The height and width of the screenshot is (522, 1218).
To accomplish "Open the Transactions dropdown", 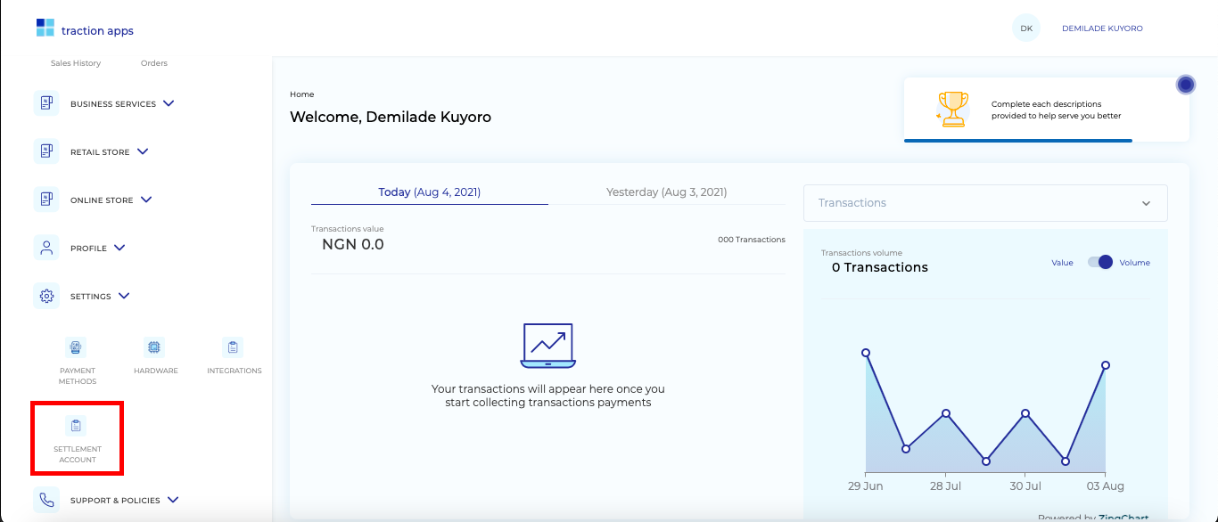I will click(x=984, y=203).
